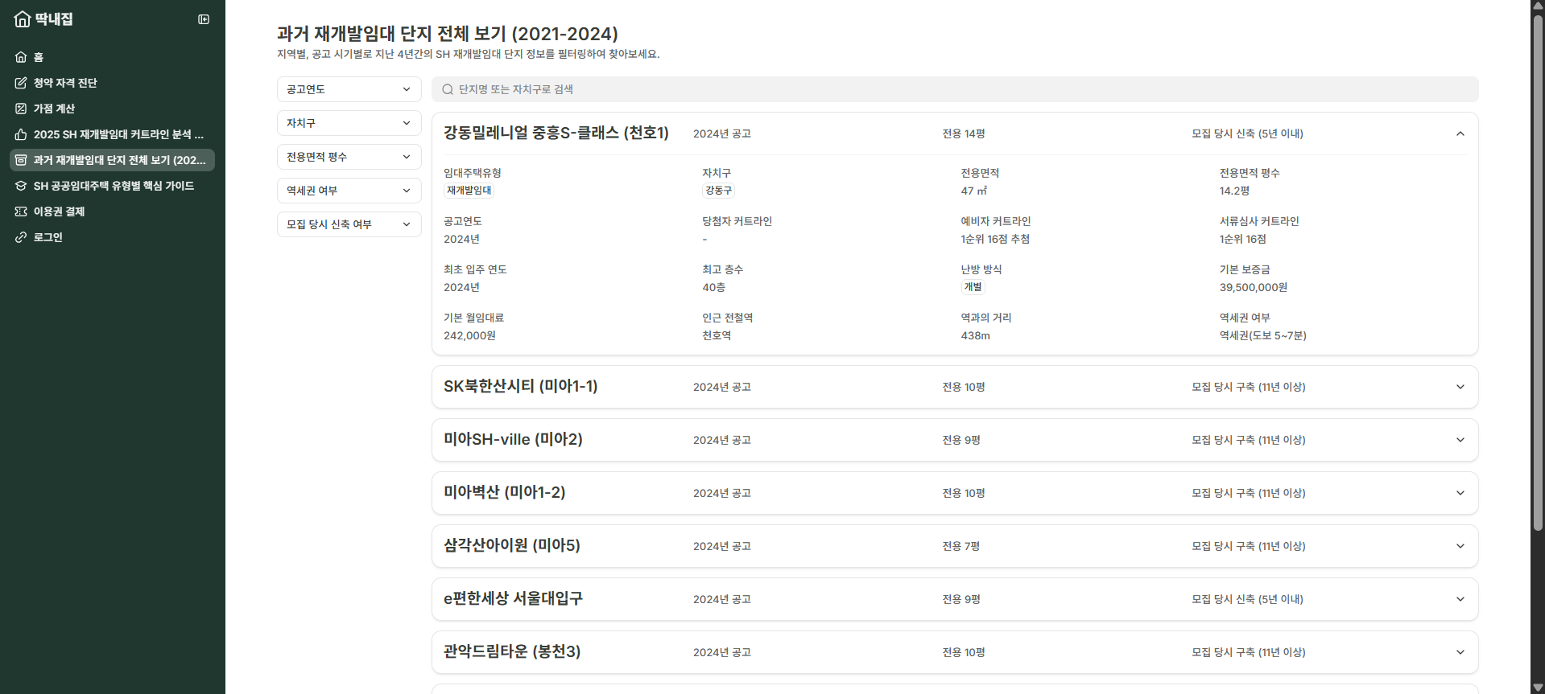Expand the 관악드림타운 (봉천3) card chevron

(x=1460, y=652)
